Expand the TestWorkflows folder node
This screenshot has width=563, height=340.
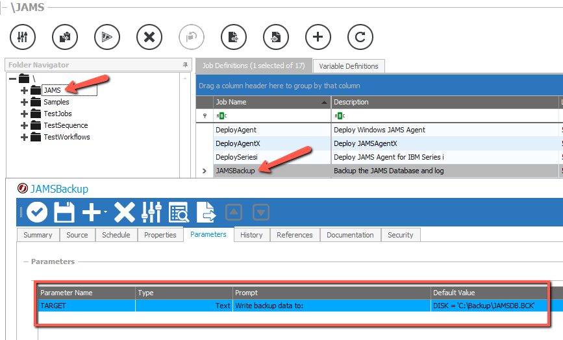24,137
